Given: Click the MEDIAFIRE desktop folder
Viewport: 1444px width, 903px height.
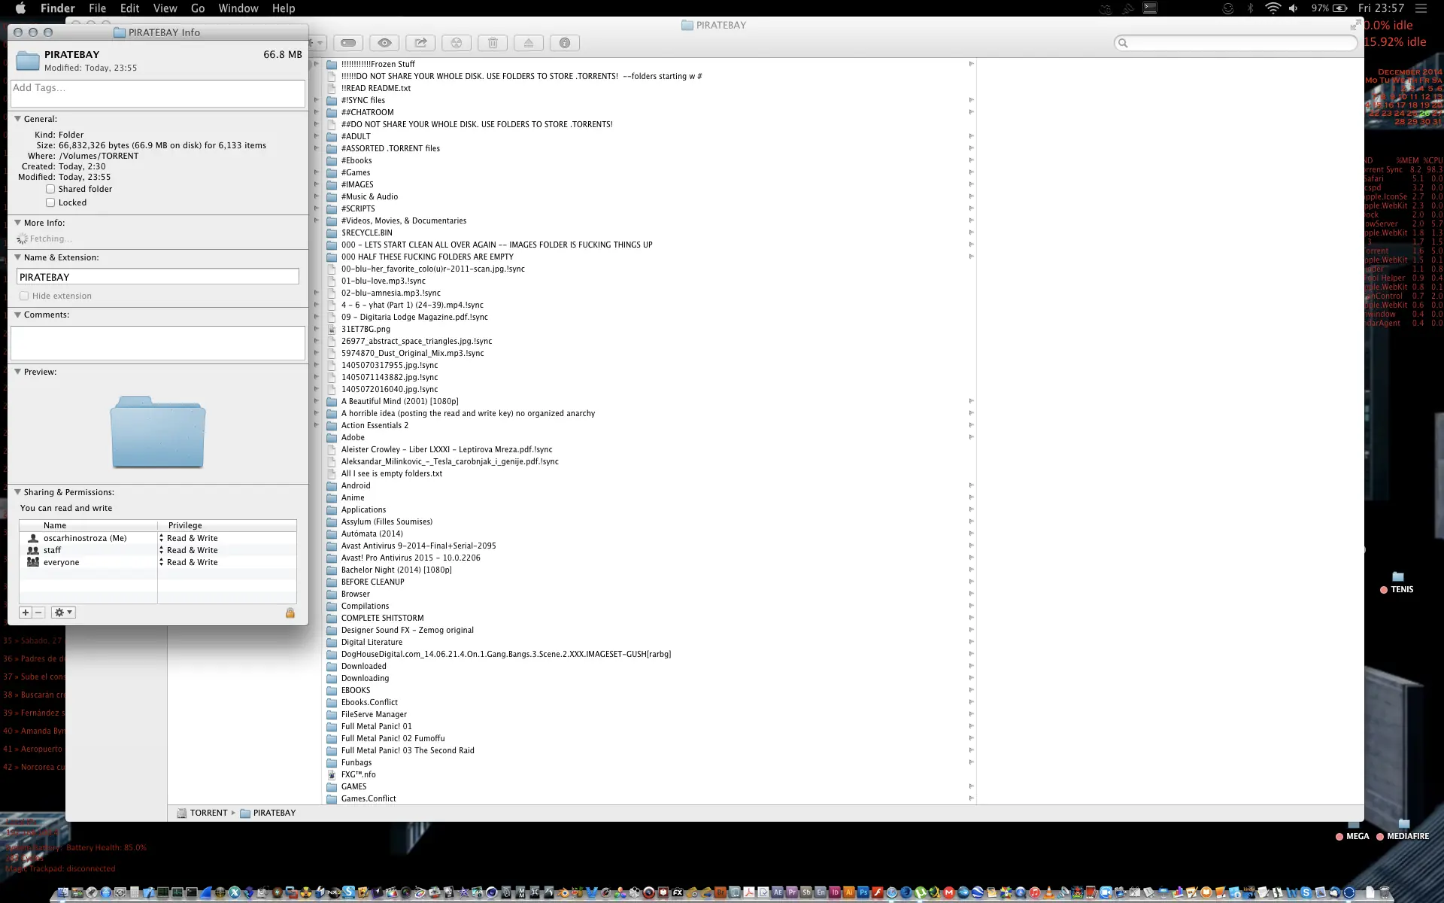Looking at the screenshot, I should (1403, 830).
